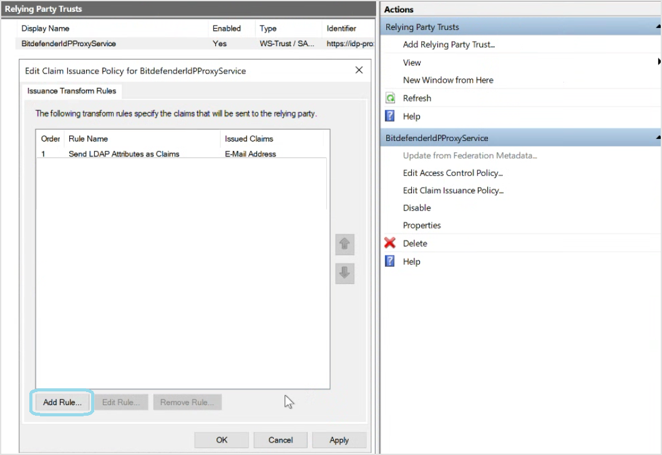Click the Edit Rule button
662x455 pixels.
point(121,402)
